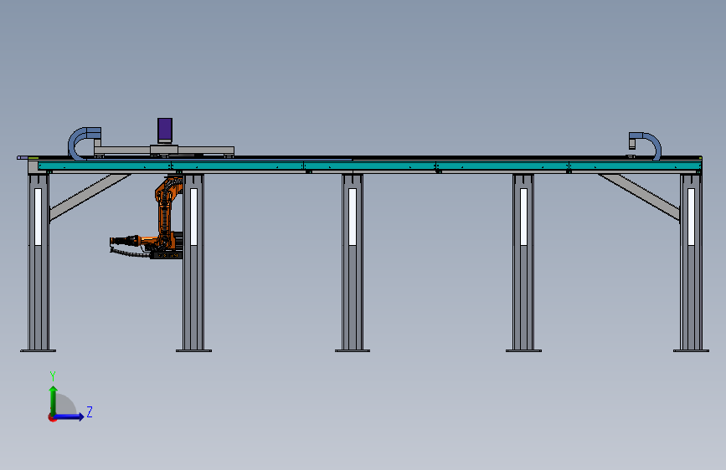Click the blue Z axis arrow of triad

click(70, 416)
